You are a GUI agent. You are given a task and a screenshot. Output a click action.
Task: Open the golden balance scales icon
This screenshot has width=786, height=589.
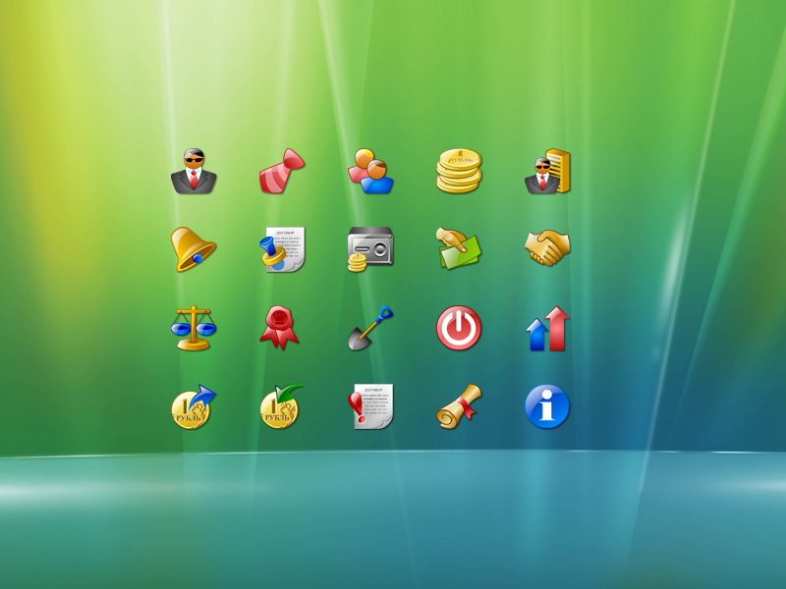194,328
